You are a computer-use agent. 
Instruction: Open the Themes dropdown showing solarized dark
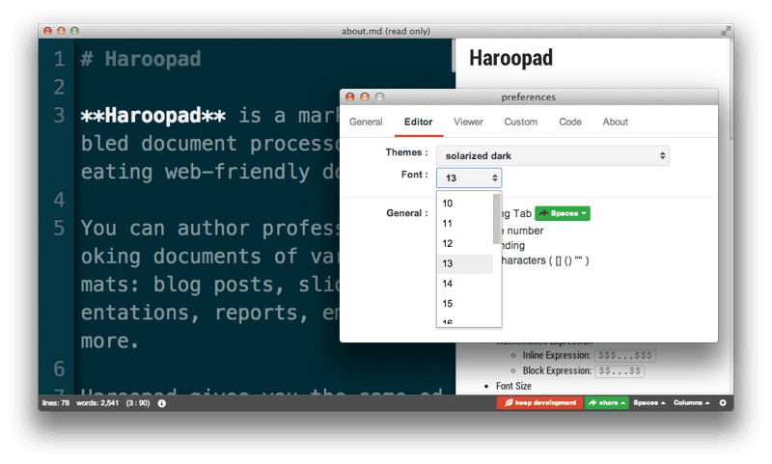point(552,155)
